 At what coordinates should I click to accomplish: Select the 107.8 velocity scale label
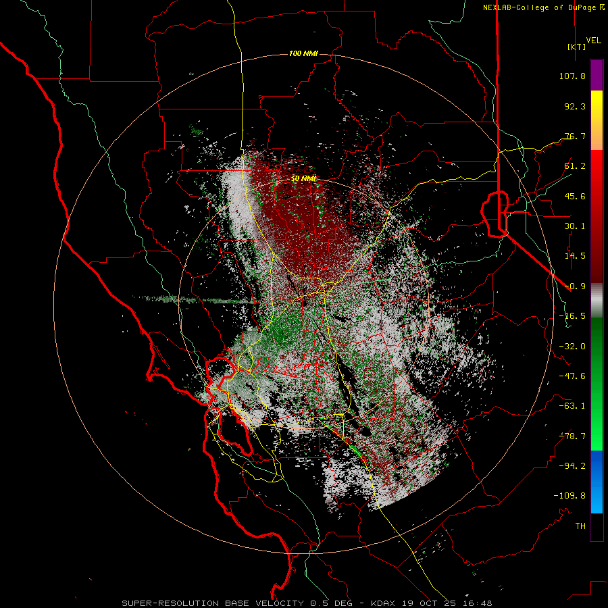point(572,76)
